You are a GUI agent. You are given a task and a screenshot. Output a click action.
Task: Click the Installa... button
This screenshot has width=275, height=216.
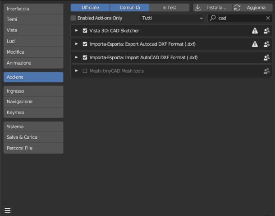(x=212, y=8)
